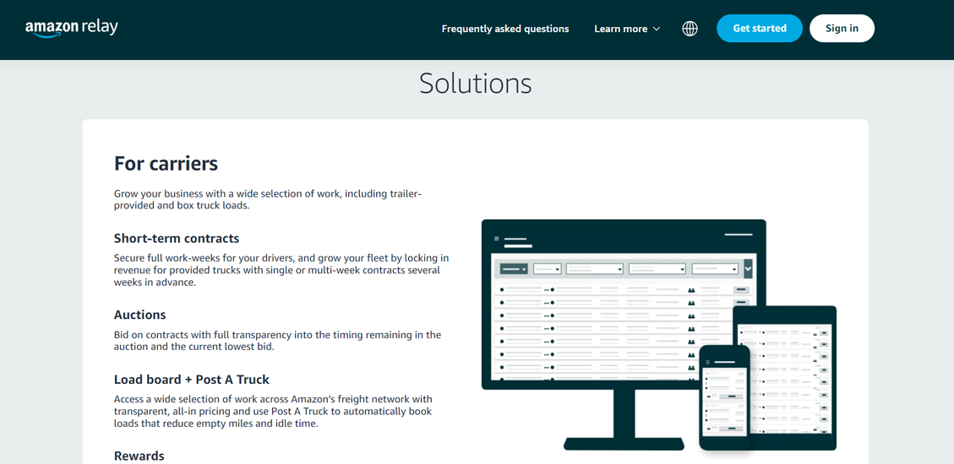This screenshot has height=464, width=954.
Task: Click the hamburger icon on monitor illustration
Action: (x=496, y=239)
